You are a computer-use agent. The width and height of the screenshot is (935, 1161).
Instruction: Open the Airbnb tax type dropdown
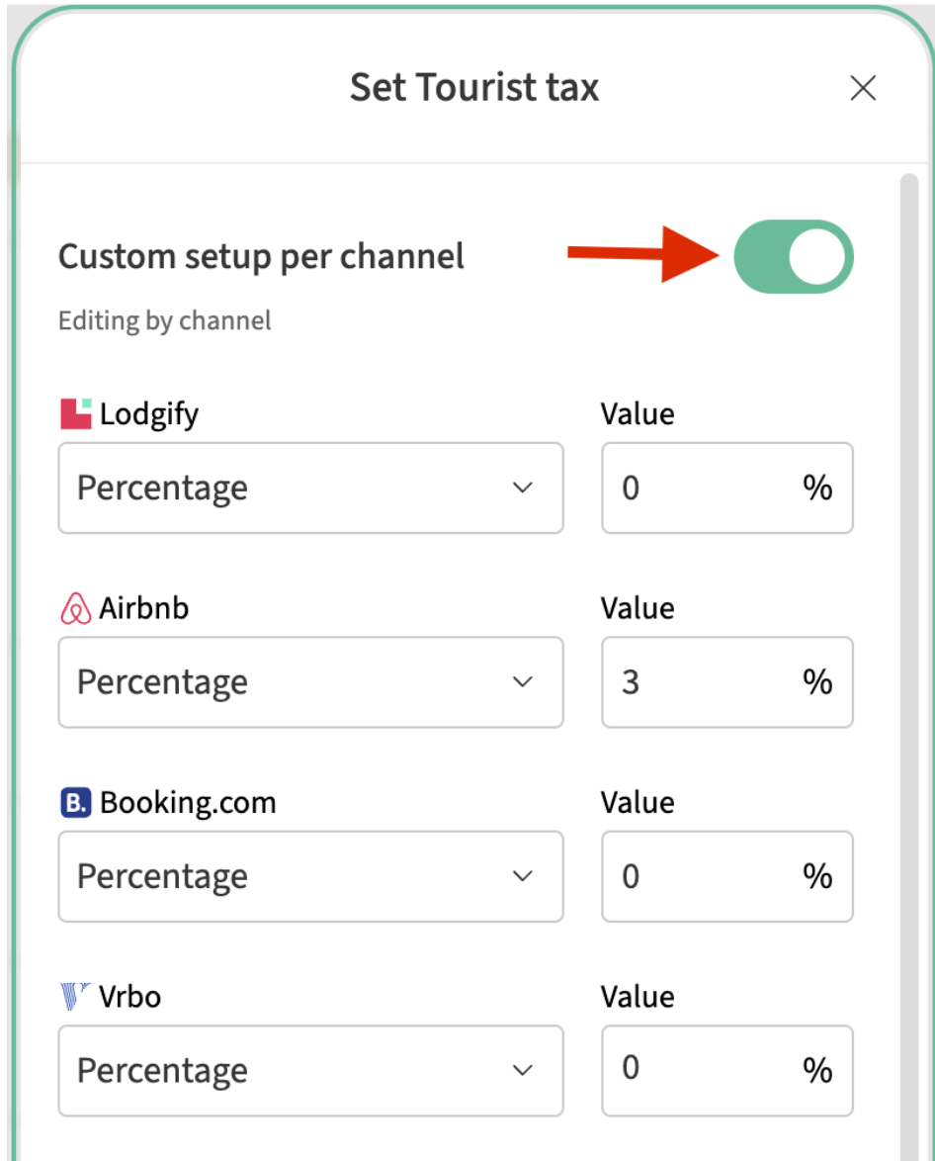coord(310,682)
